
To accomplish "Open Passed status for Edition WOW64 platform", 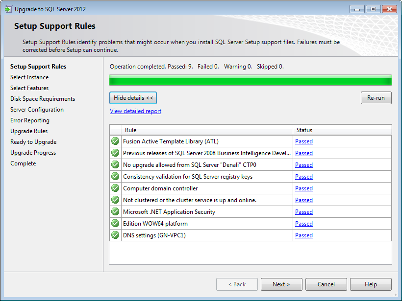I will 304,224.
